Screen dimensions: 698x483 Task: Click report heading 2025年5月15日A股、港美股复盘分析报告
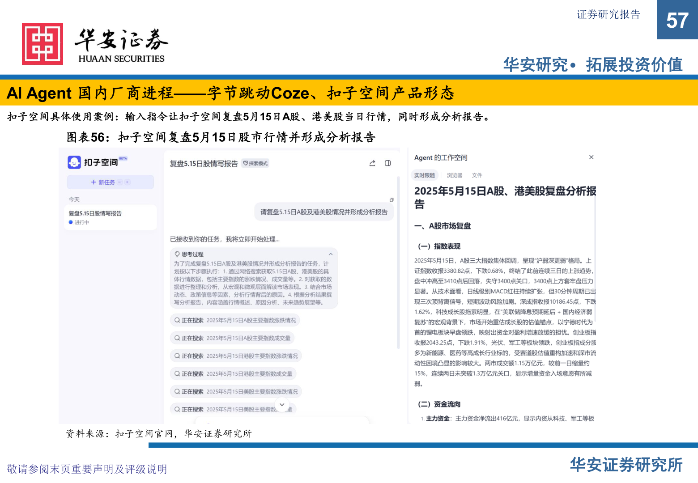point(505,198)
